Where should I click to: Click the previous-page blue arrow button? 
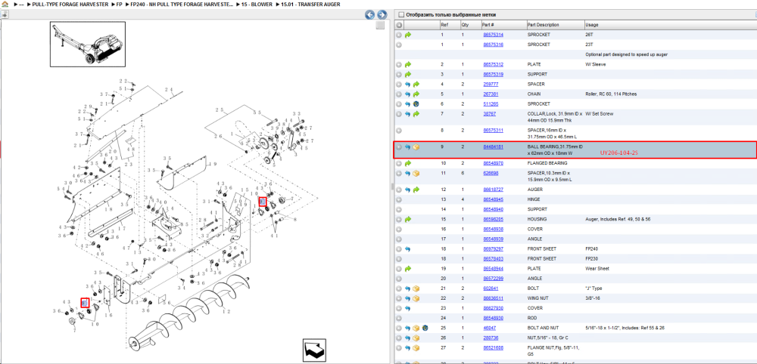[370, 15]
